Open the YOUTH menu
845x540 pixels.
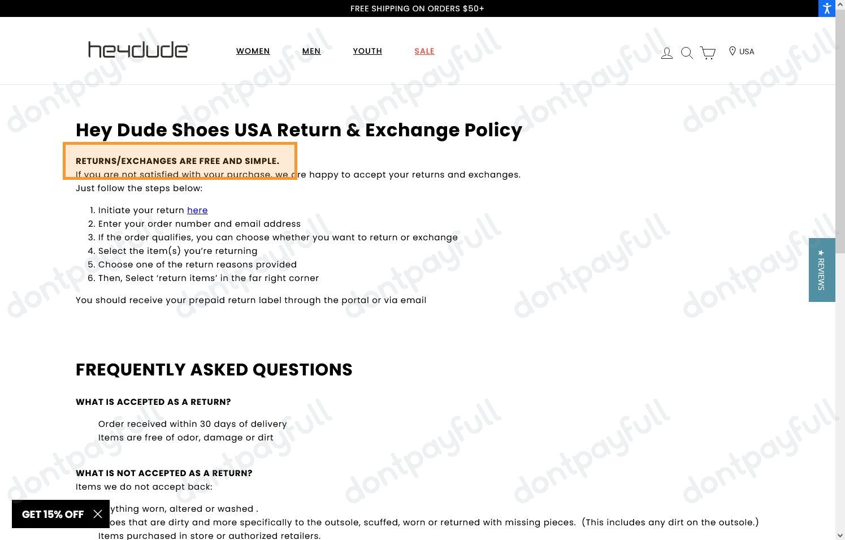pyautogui.click(x=367, y=51)
